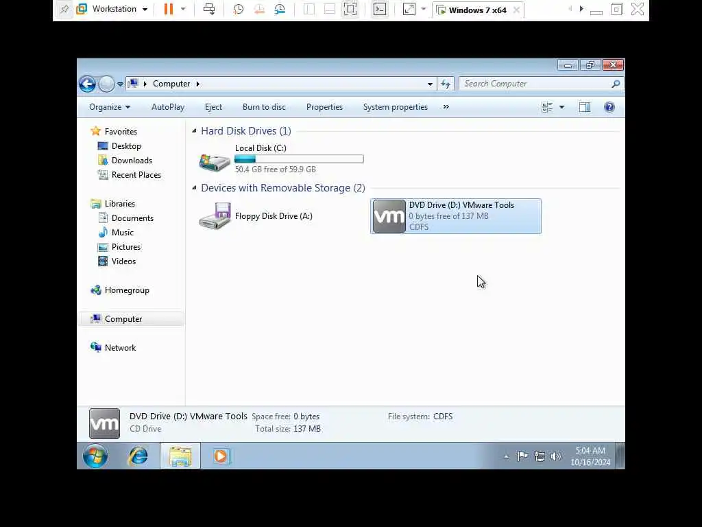
Task: Open the VMware console view
Action: click(x=380, y=10)
